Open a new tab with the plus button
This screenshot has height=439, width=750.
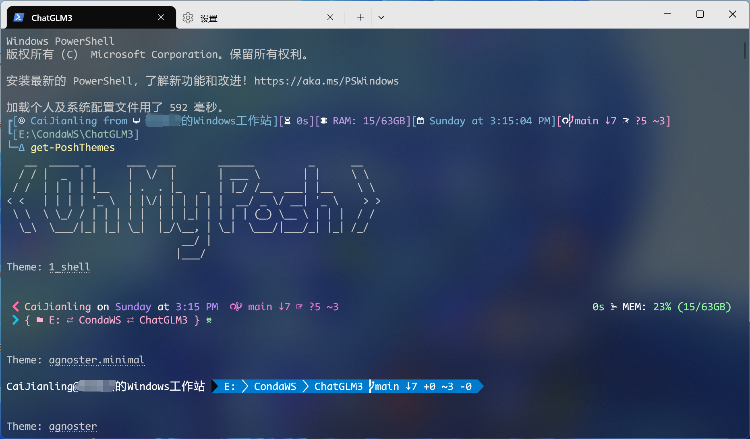(x=360, y=17)
